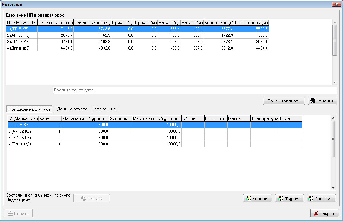343x221 pixels.
Task: Click the Масса column header
Action: [239, 118]
